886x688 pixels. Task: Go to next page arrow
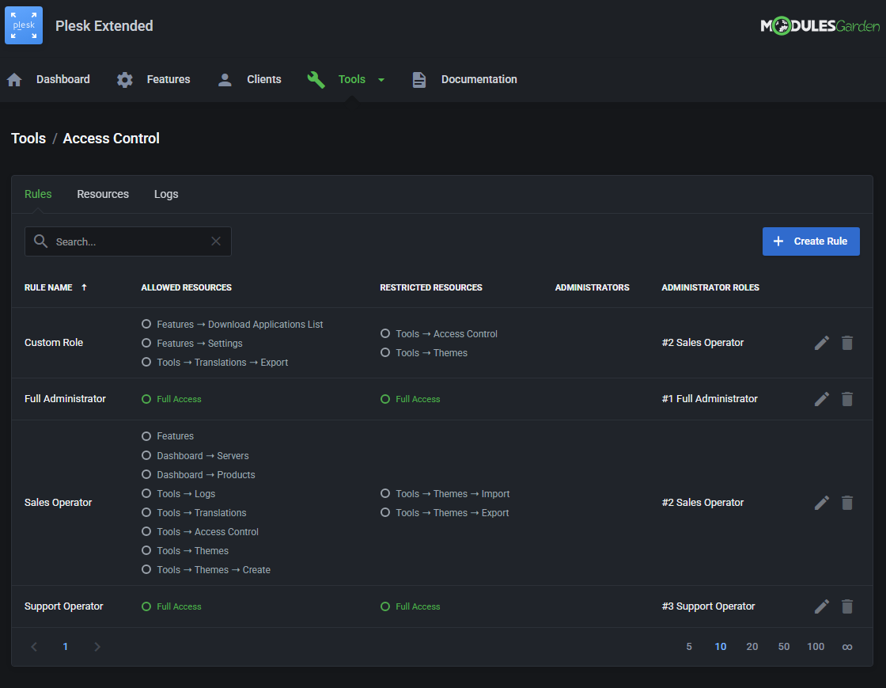pyautogui.click(x=97, y=647)
